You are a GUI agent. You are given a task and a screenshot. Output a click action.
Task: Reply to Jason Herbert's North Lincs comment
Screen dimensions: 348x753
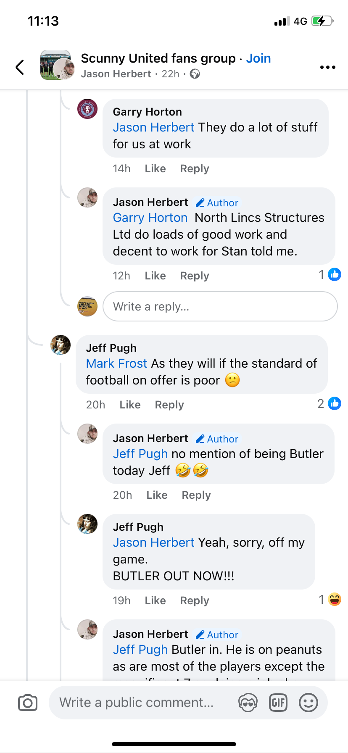point(194,276)
